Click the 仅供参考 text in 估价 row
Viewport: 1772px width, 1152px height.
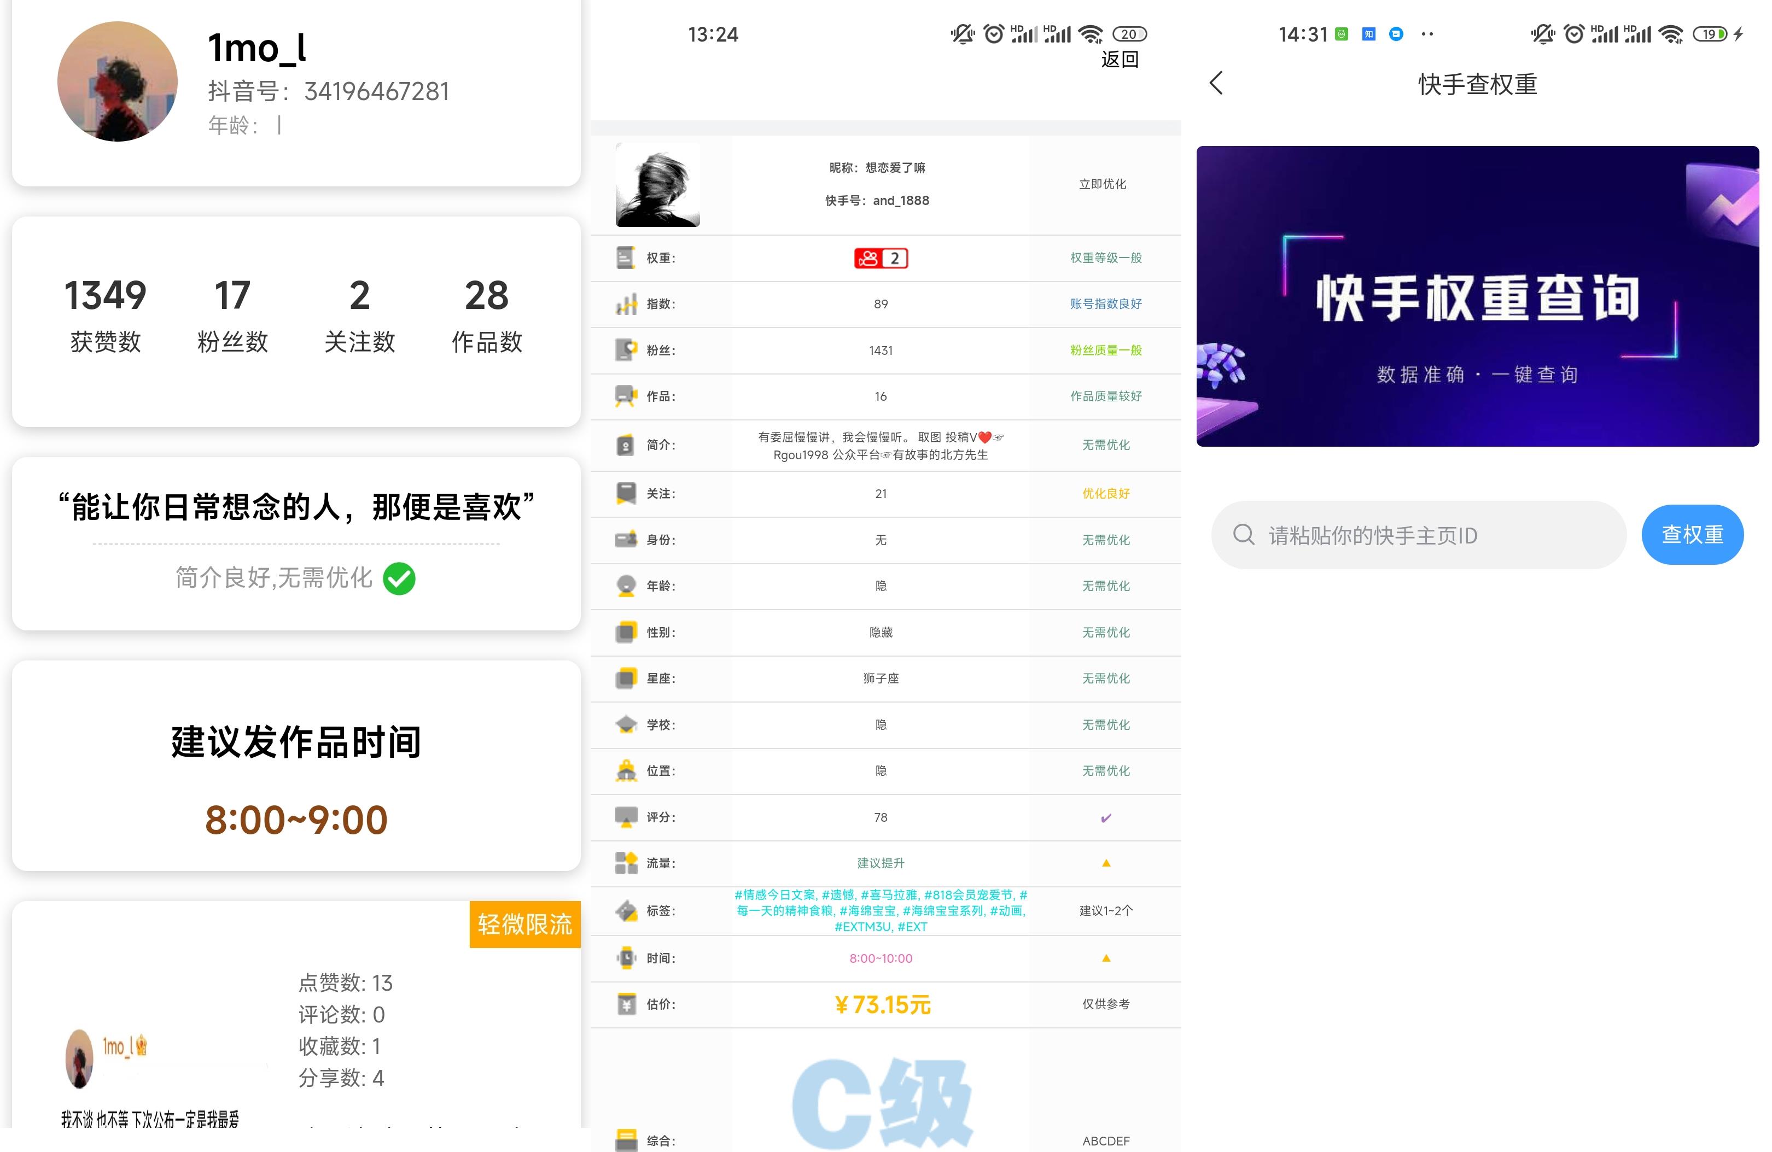pos(1106,1005)
